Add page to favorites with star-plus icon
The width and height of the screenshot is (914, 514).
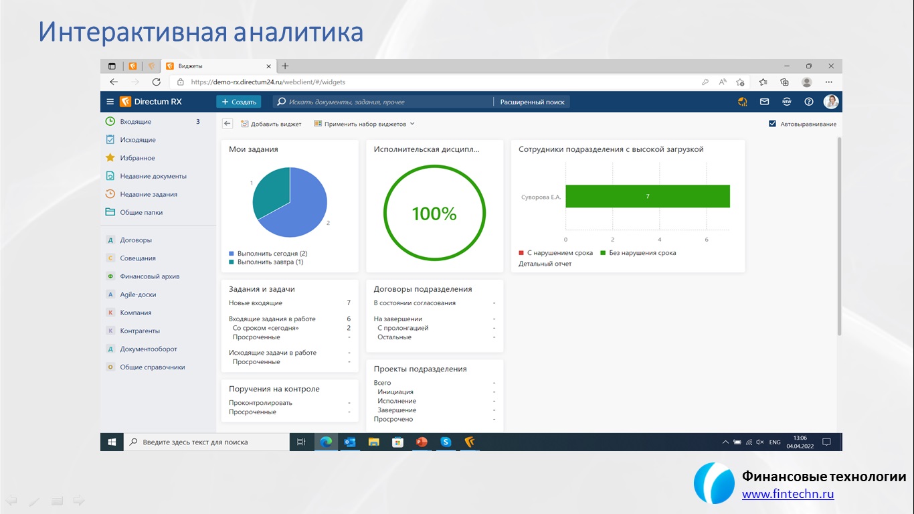(740, 82)
